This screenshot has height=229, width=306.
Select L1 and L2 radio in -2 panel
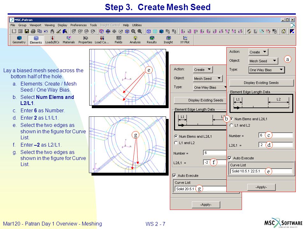(176, 143)
